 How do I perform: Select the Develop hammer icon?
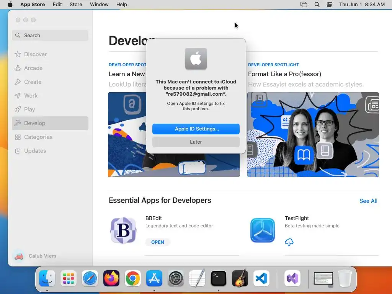pos(18,123)
